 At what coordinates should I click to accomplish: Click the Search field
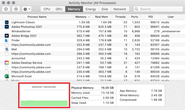[x=158, y=9]
